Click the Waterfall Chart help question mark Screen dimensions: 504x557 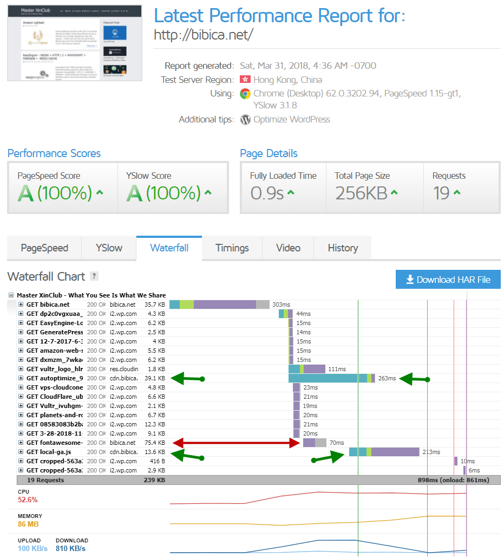tap(94, 276)
